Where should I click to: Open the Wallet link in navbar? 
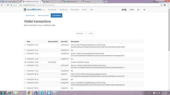click(132, 10)
